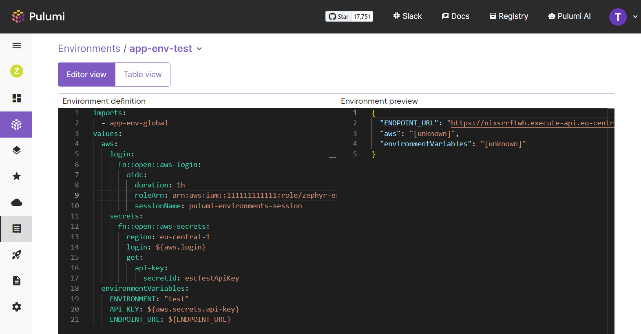
Task: Click the "ENDPOINT_URL" line in preview
Action: point(497,123)
